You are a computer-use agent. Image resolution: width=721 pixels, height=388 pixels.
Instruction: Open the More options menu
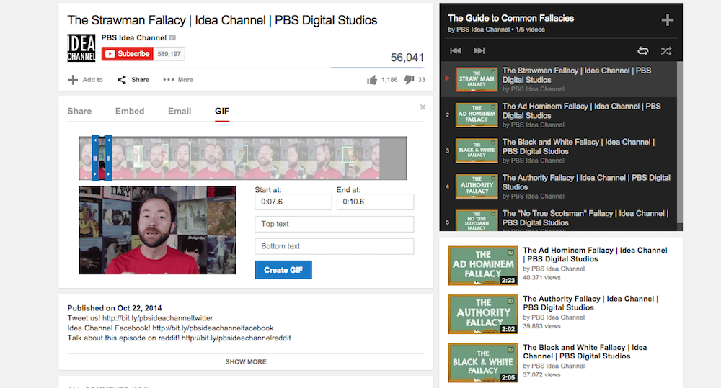pyautogui.click(x=177, y=80)
